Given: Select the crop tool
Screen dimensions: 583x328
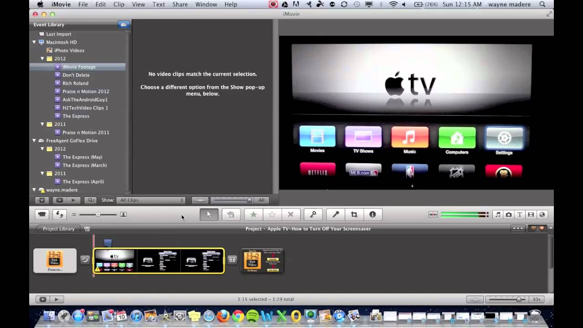Looking at the screenshot, I should (354, 214).
